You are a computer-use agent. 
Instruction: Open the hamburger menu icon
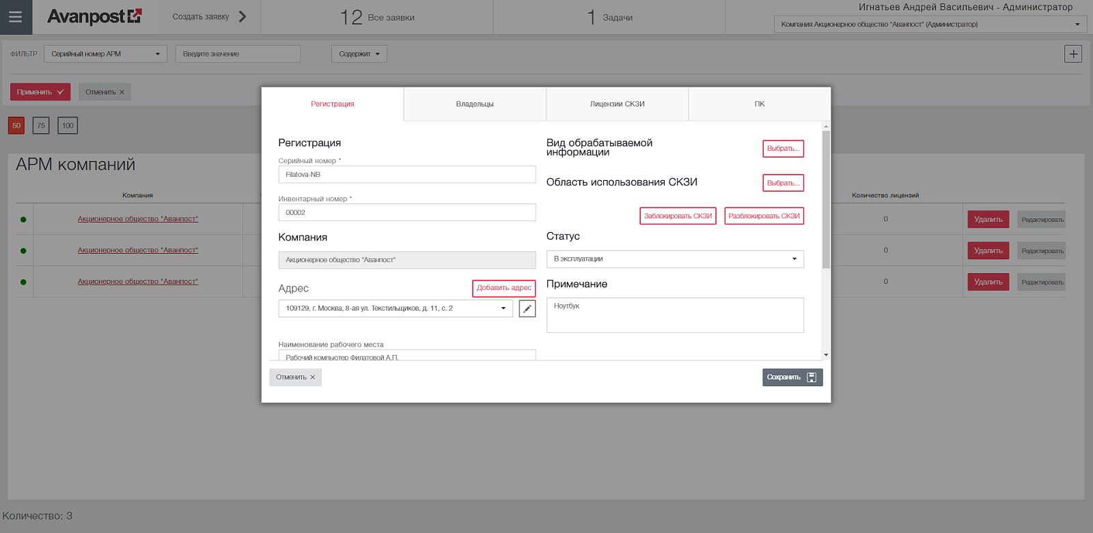(x=16, y=17)
